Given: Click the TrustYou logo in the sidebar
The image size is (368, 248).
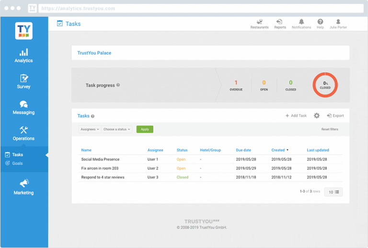Looking at the screenshot, I should pyautogui.click(x=23, y=31).
